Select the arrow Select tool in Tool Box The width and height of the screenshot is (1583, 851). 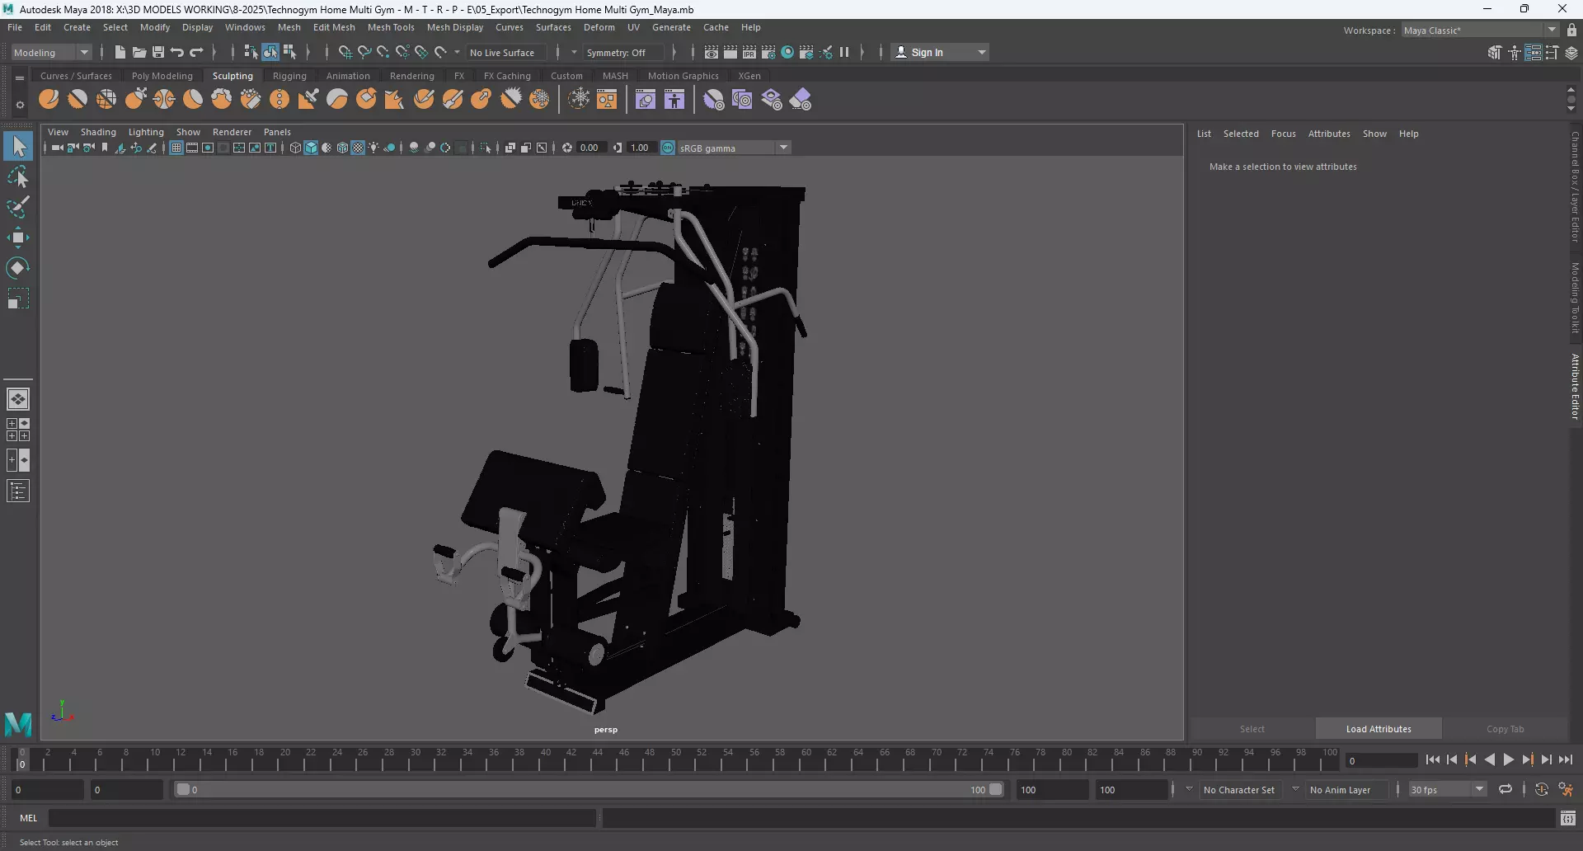18,147
